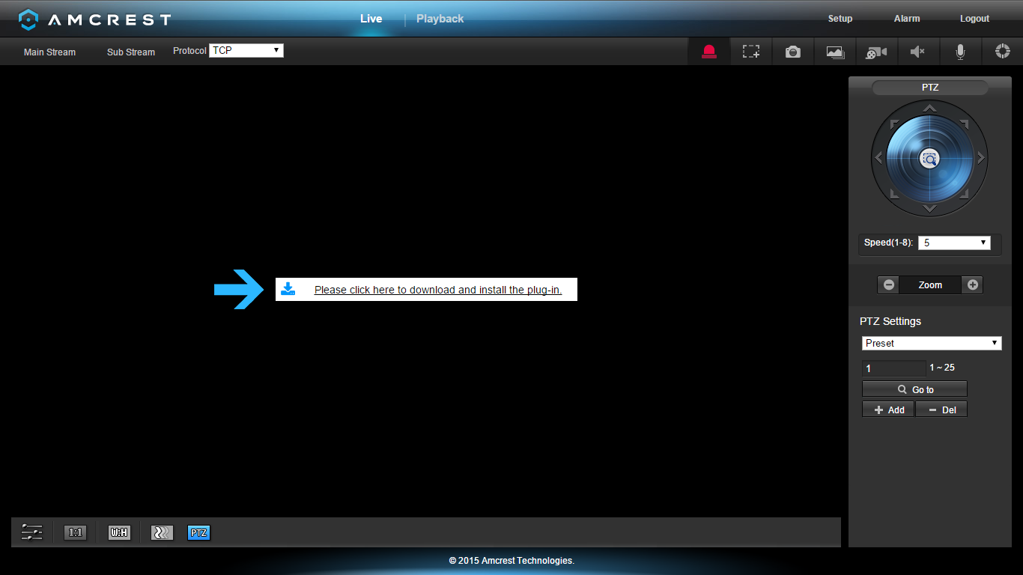Toggle the blue PTZ panel button
The width and height of the screenshot is (1023, 575).
(x=198, y=532)
